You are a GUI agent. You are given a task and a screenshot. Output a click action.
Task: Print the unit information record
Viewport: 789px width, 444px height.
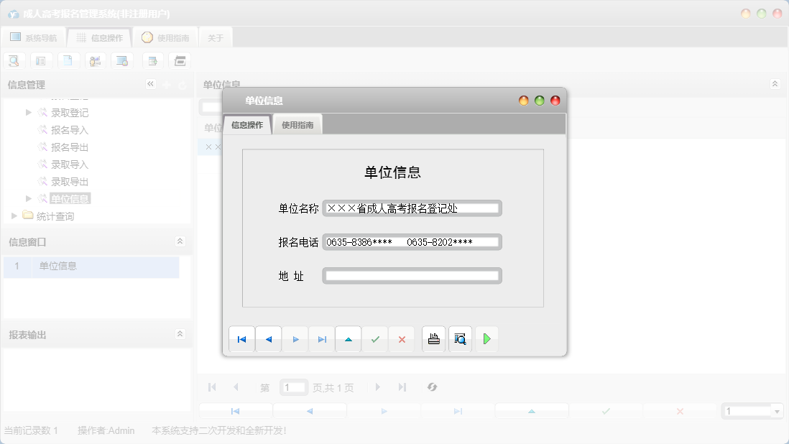pyautogui.click(x=434, y=339)
